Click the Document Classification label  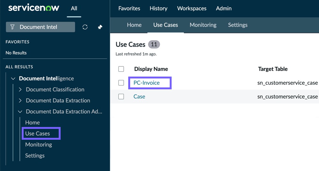(55, 90)
